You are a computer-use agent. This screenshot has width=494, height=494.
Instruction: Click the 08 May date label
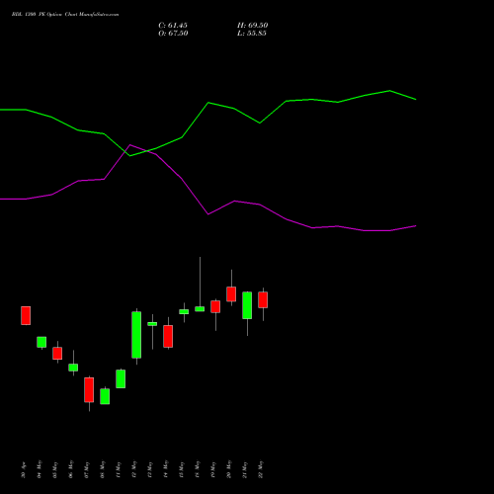point(103,469)
